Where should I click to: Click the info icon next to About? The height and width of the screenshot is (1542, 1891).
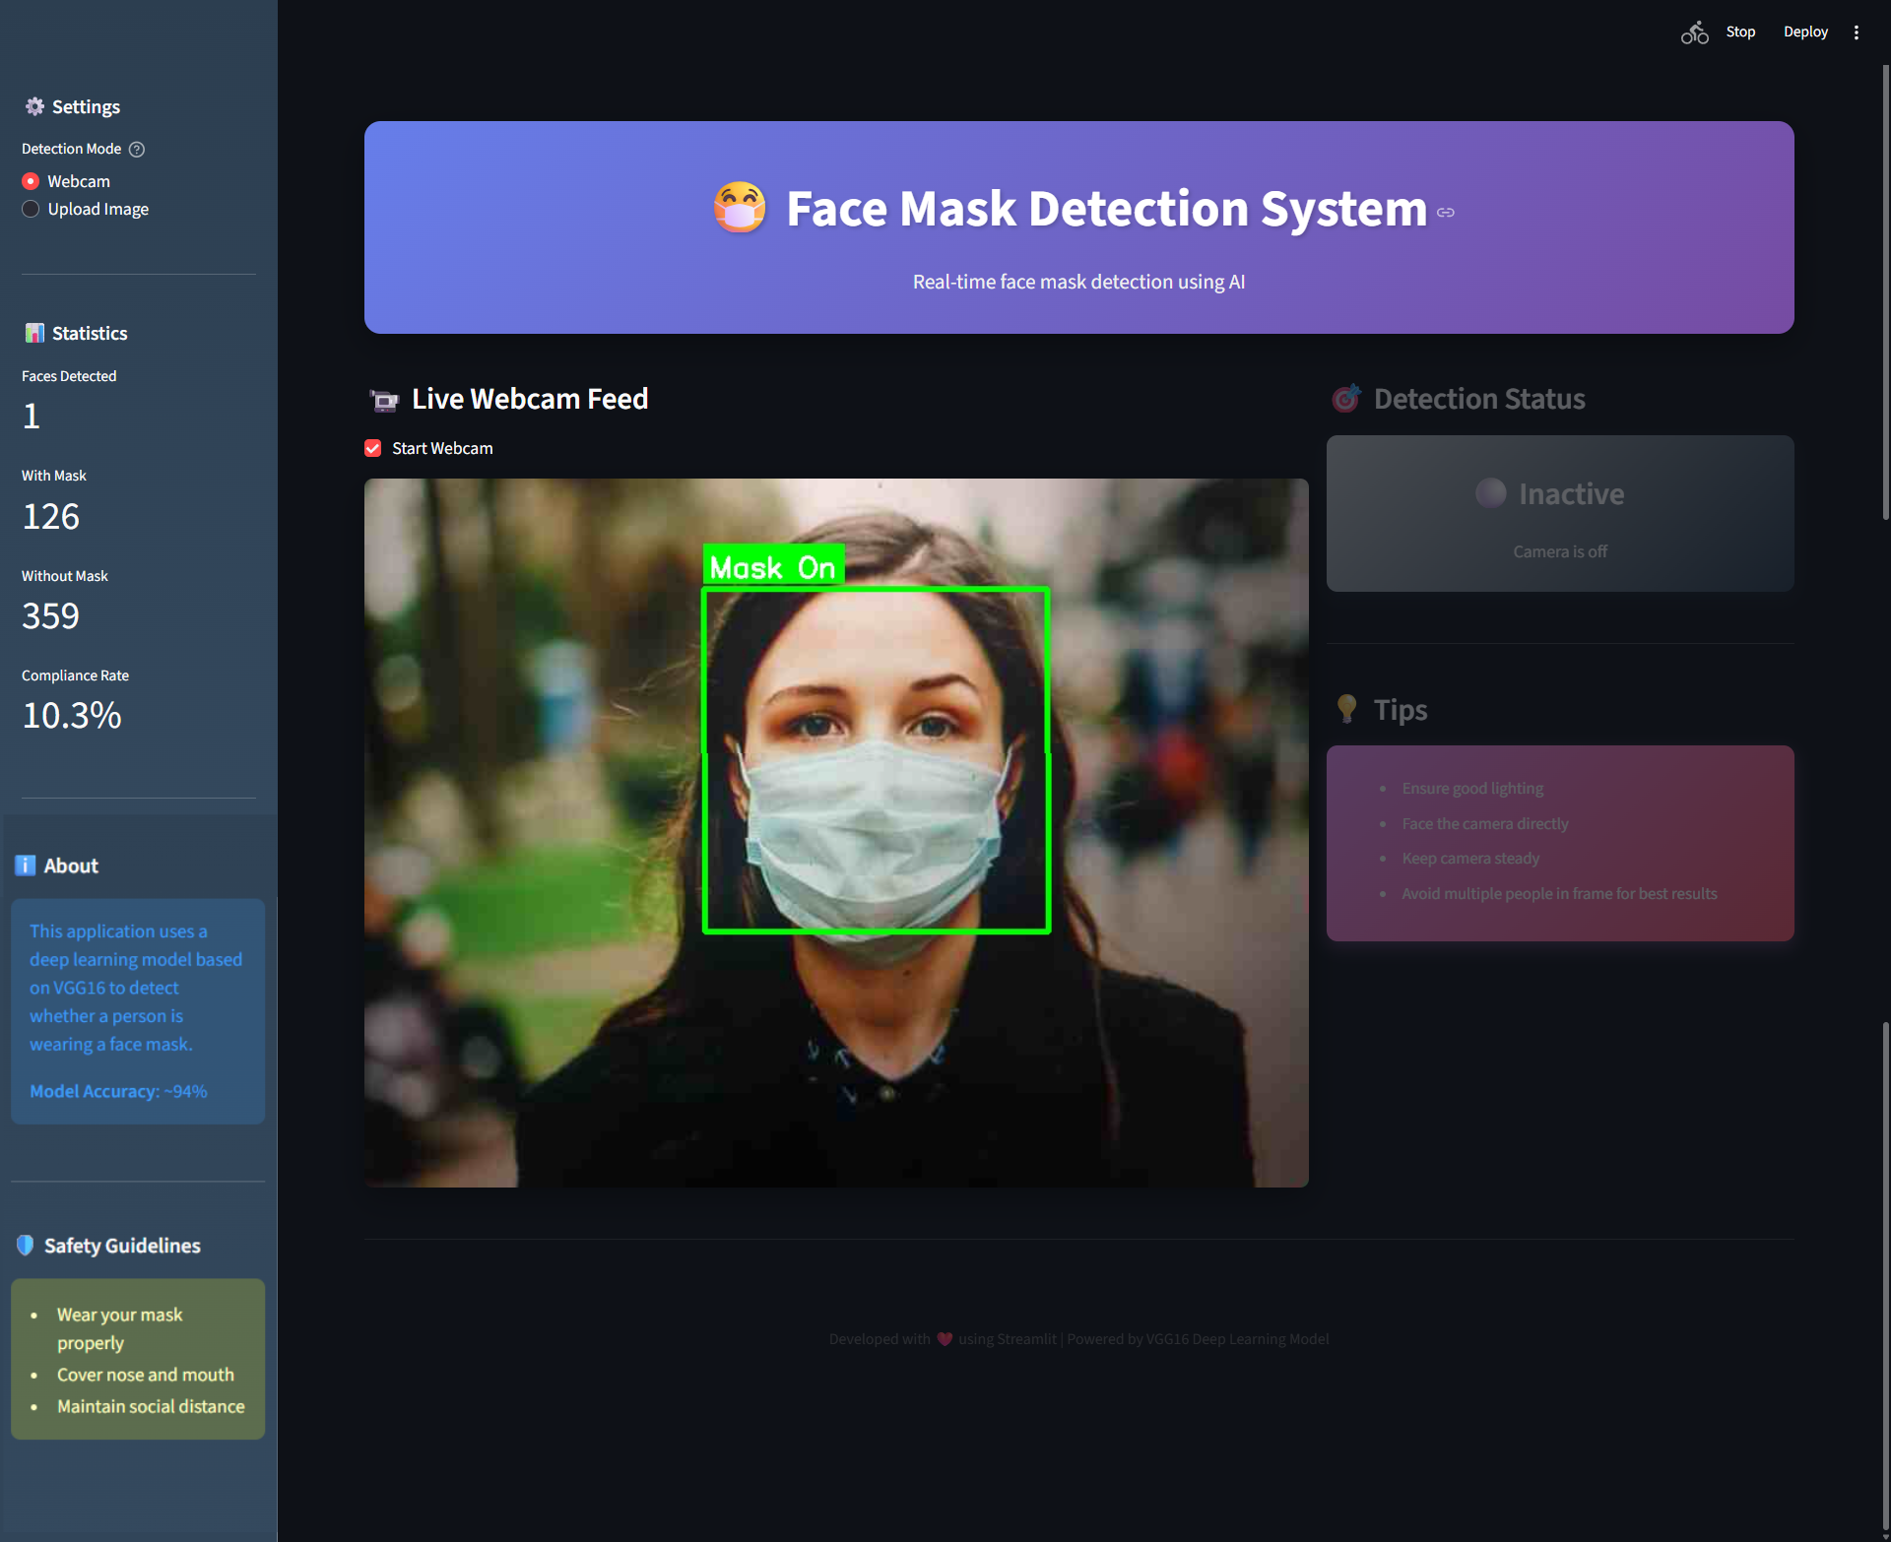tap(24, 866)
